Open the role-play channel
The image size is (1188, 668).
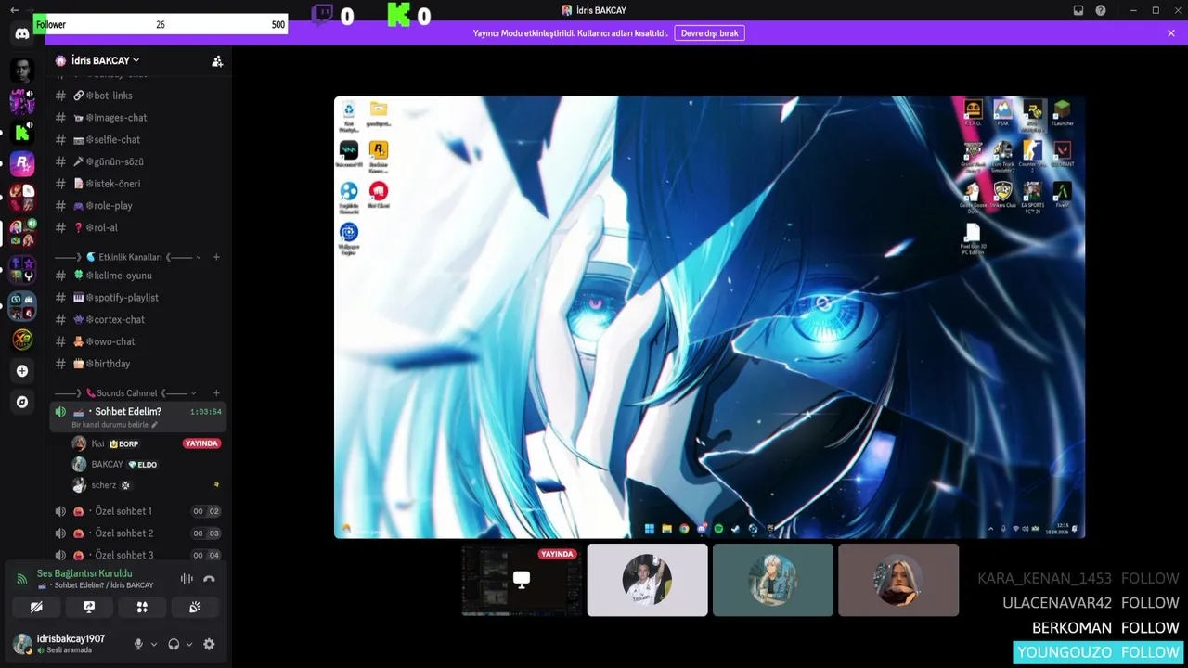[x=138, y=206]
